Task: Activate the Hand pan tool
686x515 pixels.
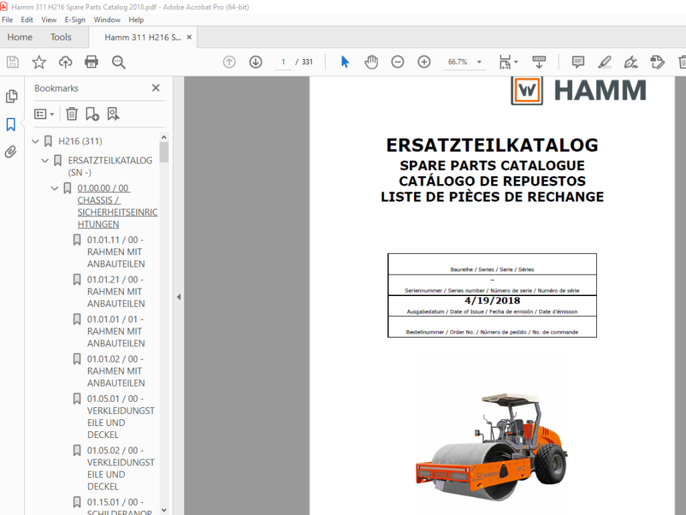Action: coord(371,62)
